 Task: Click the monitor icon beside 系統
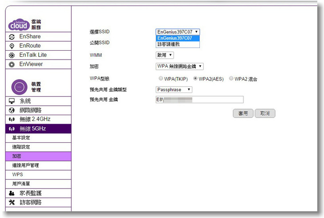12,101
